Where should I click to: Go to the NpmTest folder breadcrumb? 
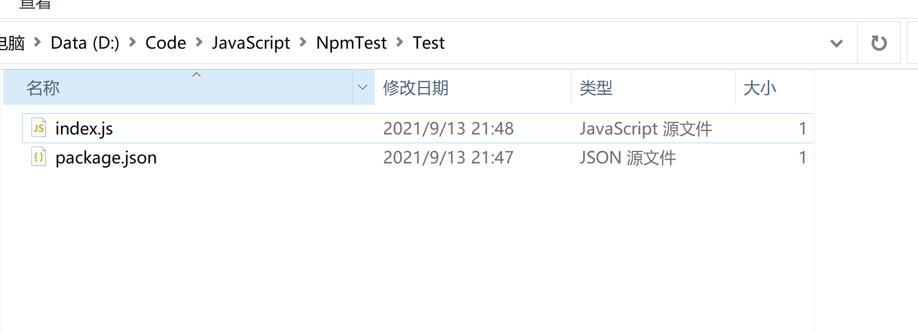351,43
